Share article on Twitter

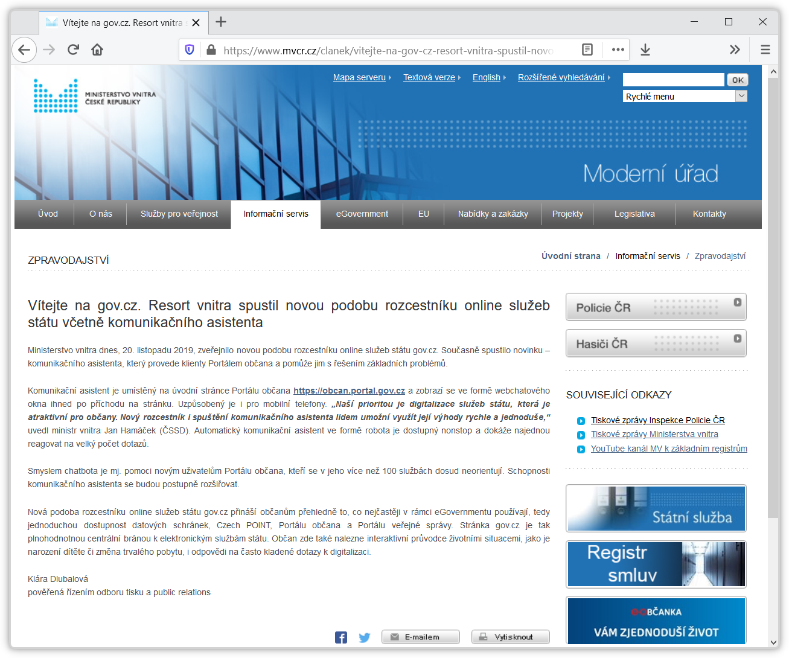click(x=365, y=637)
